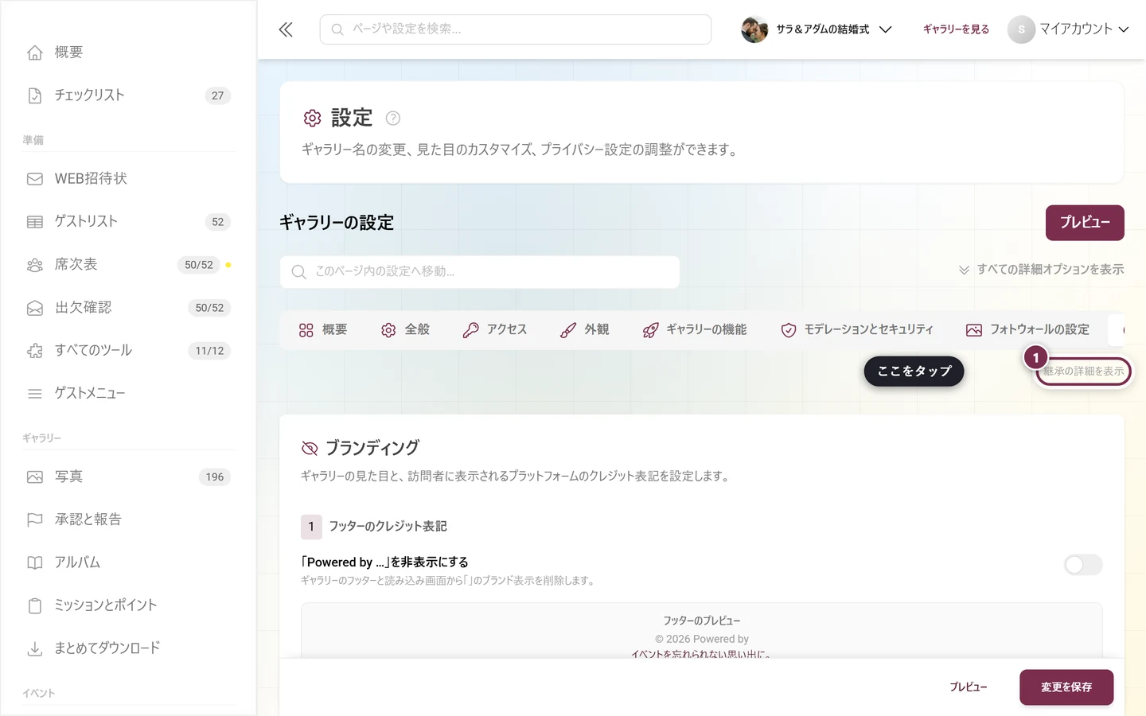Open ゲストメニュー in the sidebar

128,394
